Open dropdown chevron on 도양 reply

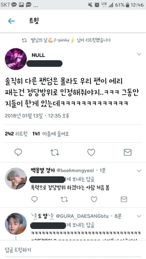click(139, 216)
